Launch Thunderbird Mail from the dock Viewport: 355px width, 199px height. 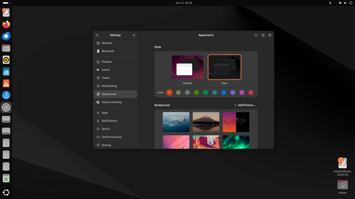pyautogui.click(x=6, y=36)
